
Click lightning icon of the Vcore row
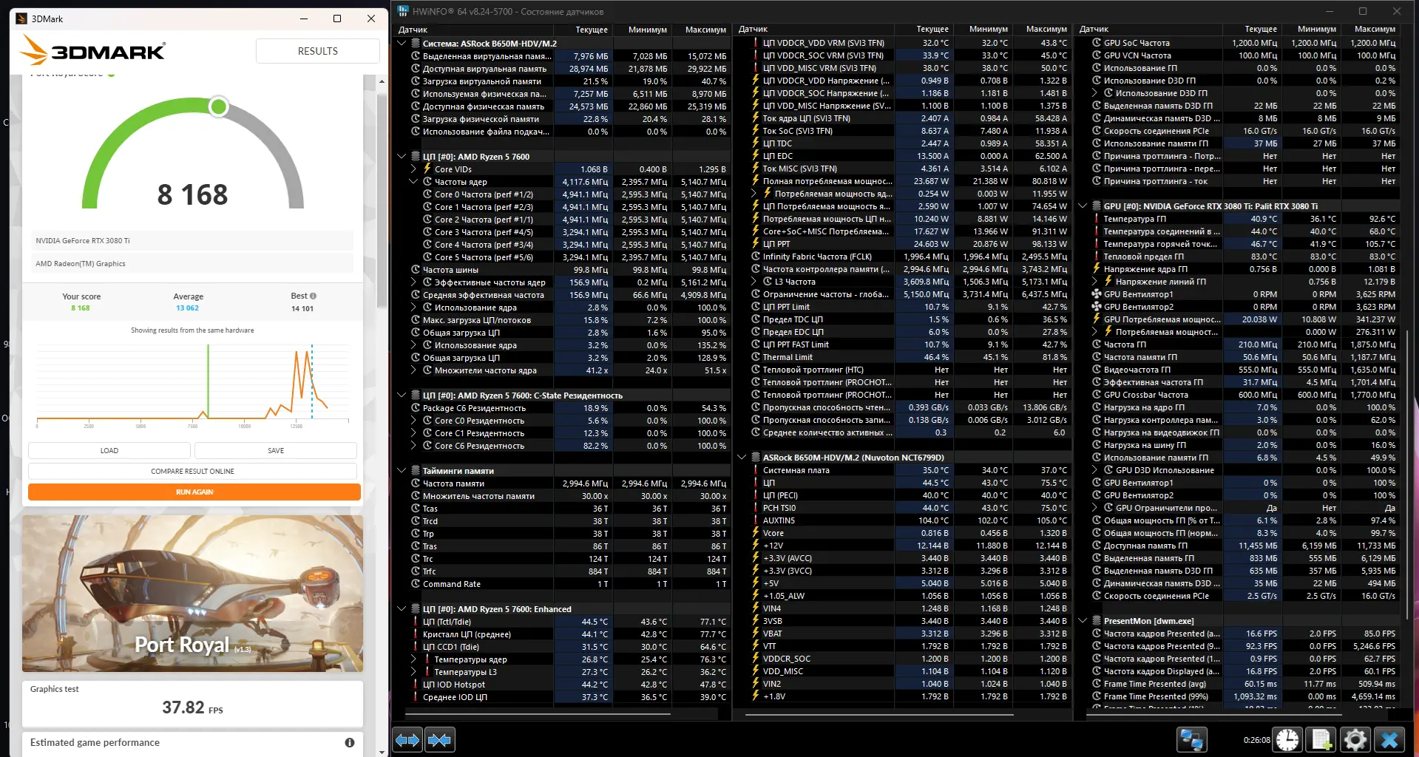coord(756,533)
